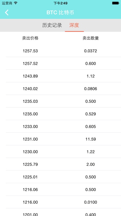Switch to the 历史记录 tab
Screen dimensions: 121x216
point(52,25)
